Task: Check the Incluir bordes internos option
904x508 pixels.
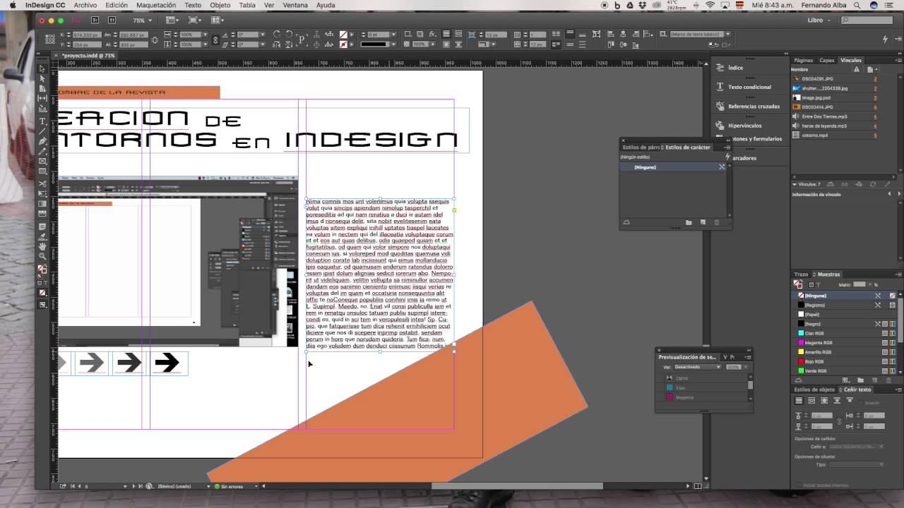Action: 799,485
